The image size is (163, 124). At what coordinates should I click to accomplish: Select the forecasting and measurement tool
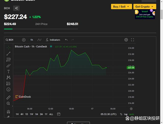8,84
